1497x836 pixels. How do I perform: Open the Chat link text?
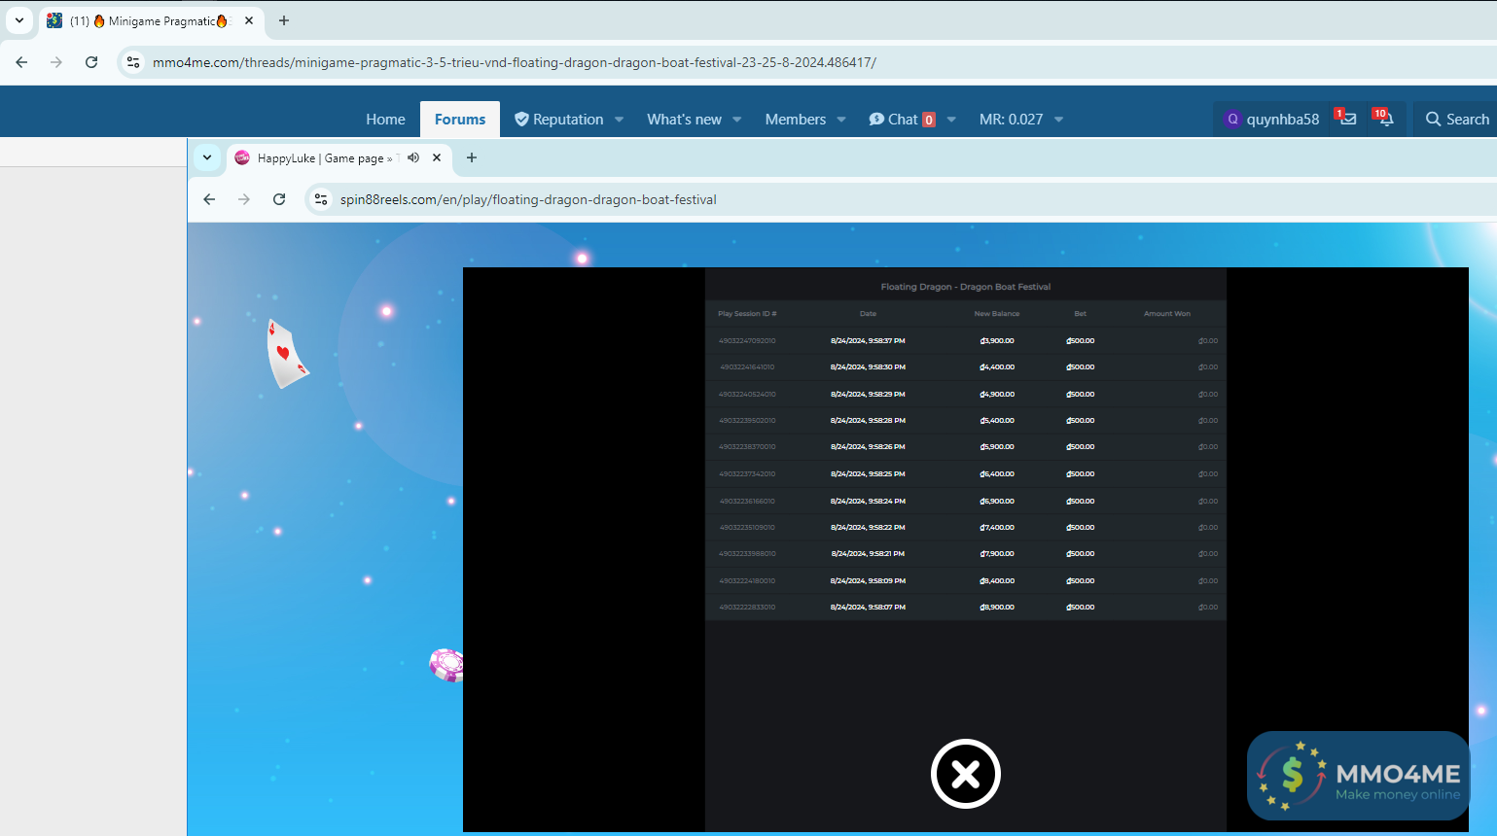click(903, 119)
